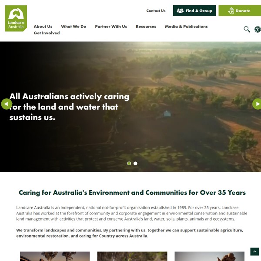
Task: Expand the Partner With Us menu
Action: [111, 27]
